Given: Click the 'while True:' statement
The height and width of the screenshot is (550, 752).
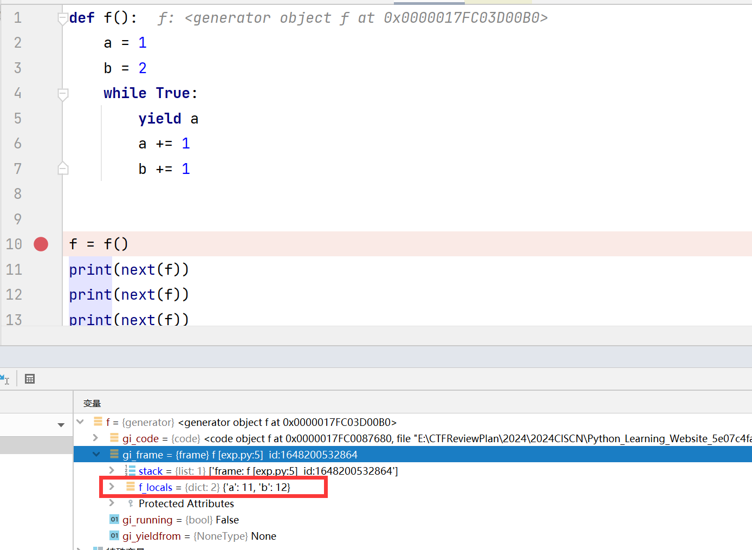Looking at the screenshot, I should coord(151,93).
